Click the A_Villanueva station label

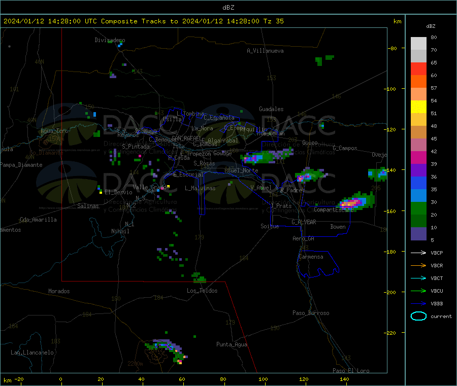(x=265, y=51)
